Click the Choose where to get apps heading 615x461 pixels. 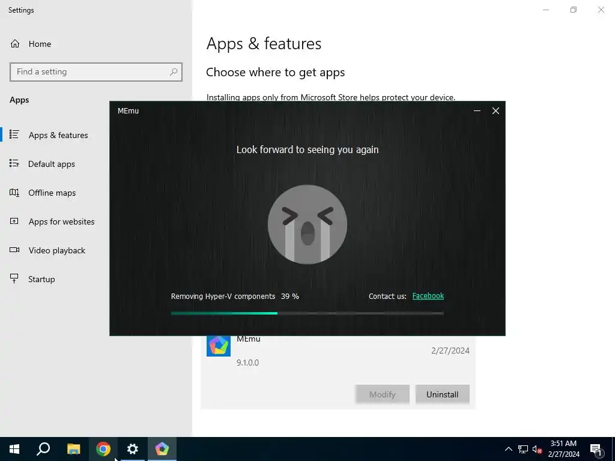coord(275,73)
